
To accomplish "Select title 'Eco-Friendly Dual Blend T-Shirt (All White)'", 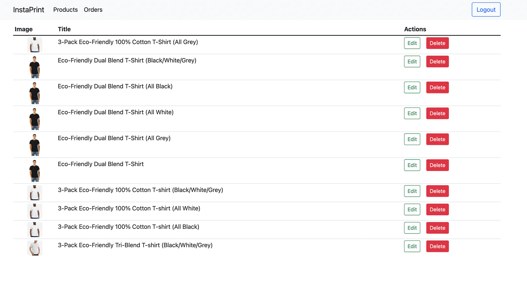I will [116, 112].
